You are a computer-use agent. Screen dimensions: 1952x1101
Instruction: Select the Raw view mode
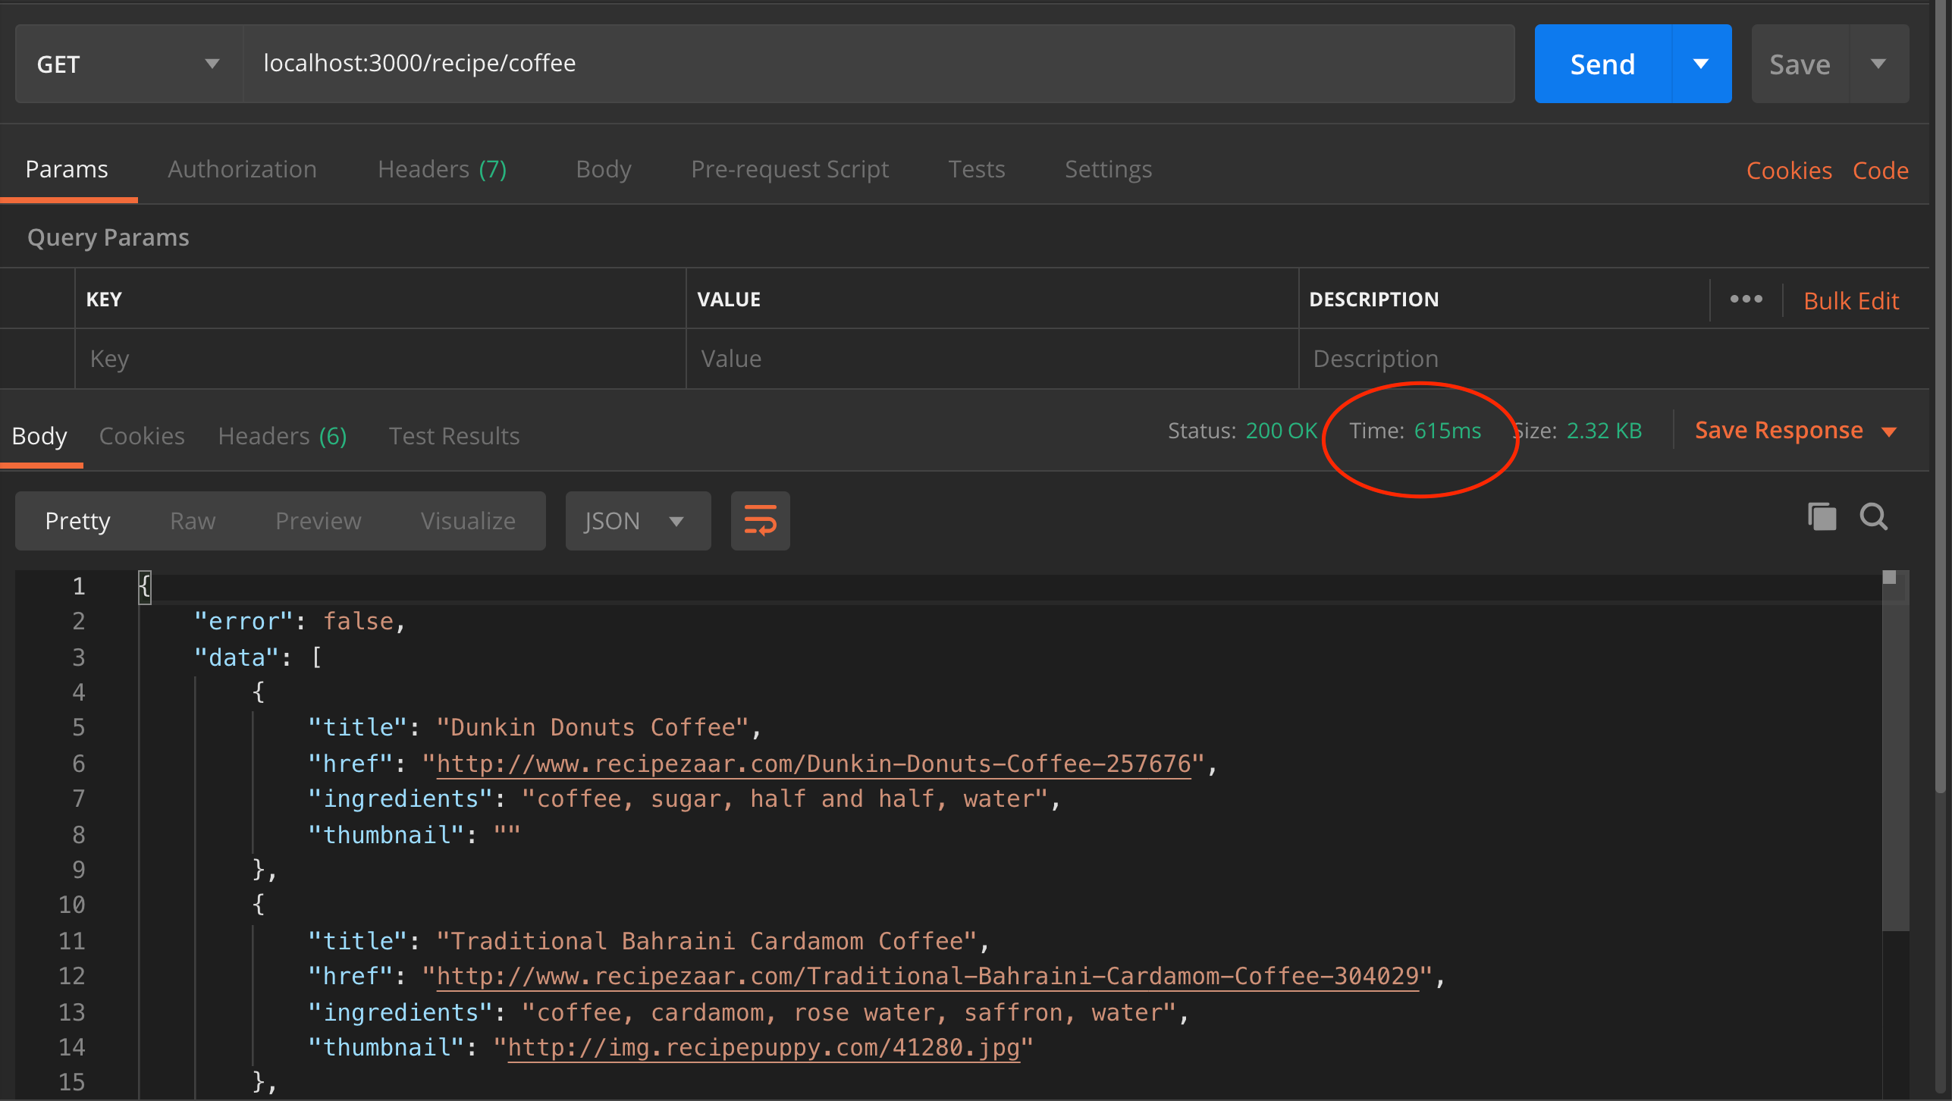(x=193, y=521)
